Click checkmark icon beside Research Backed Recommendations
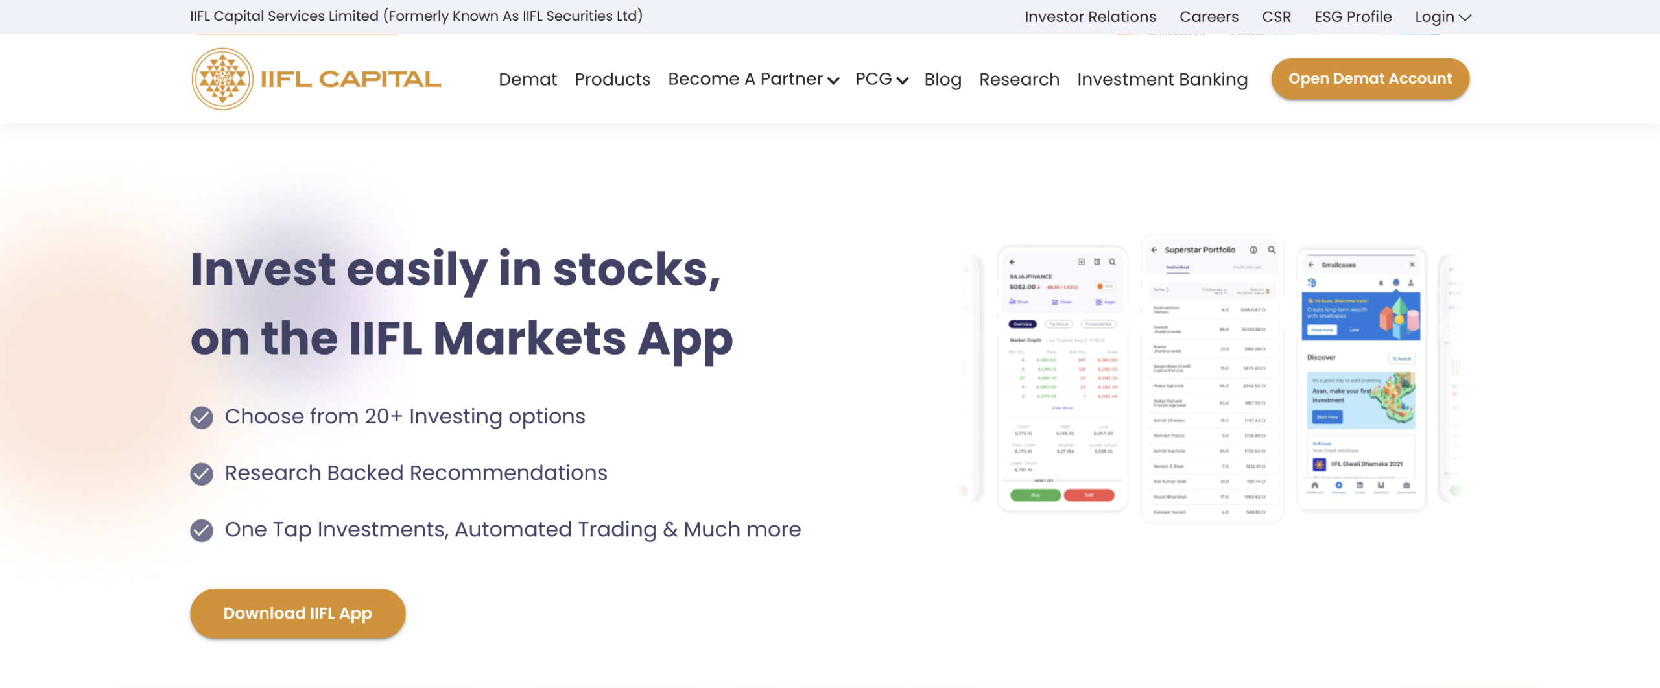 [202, 474]
